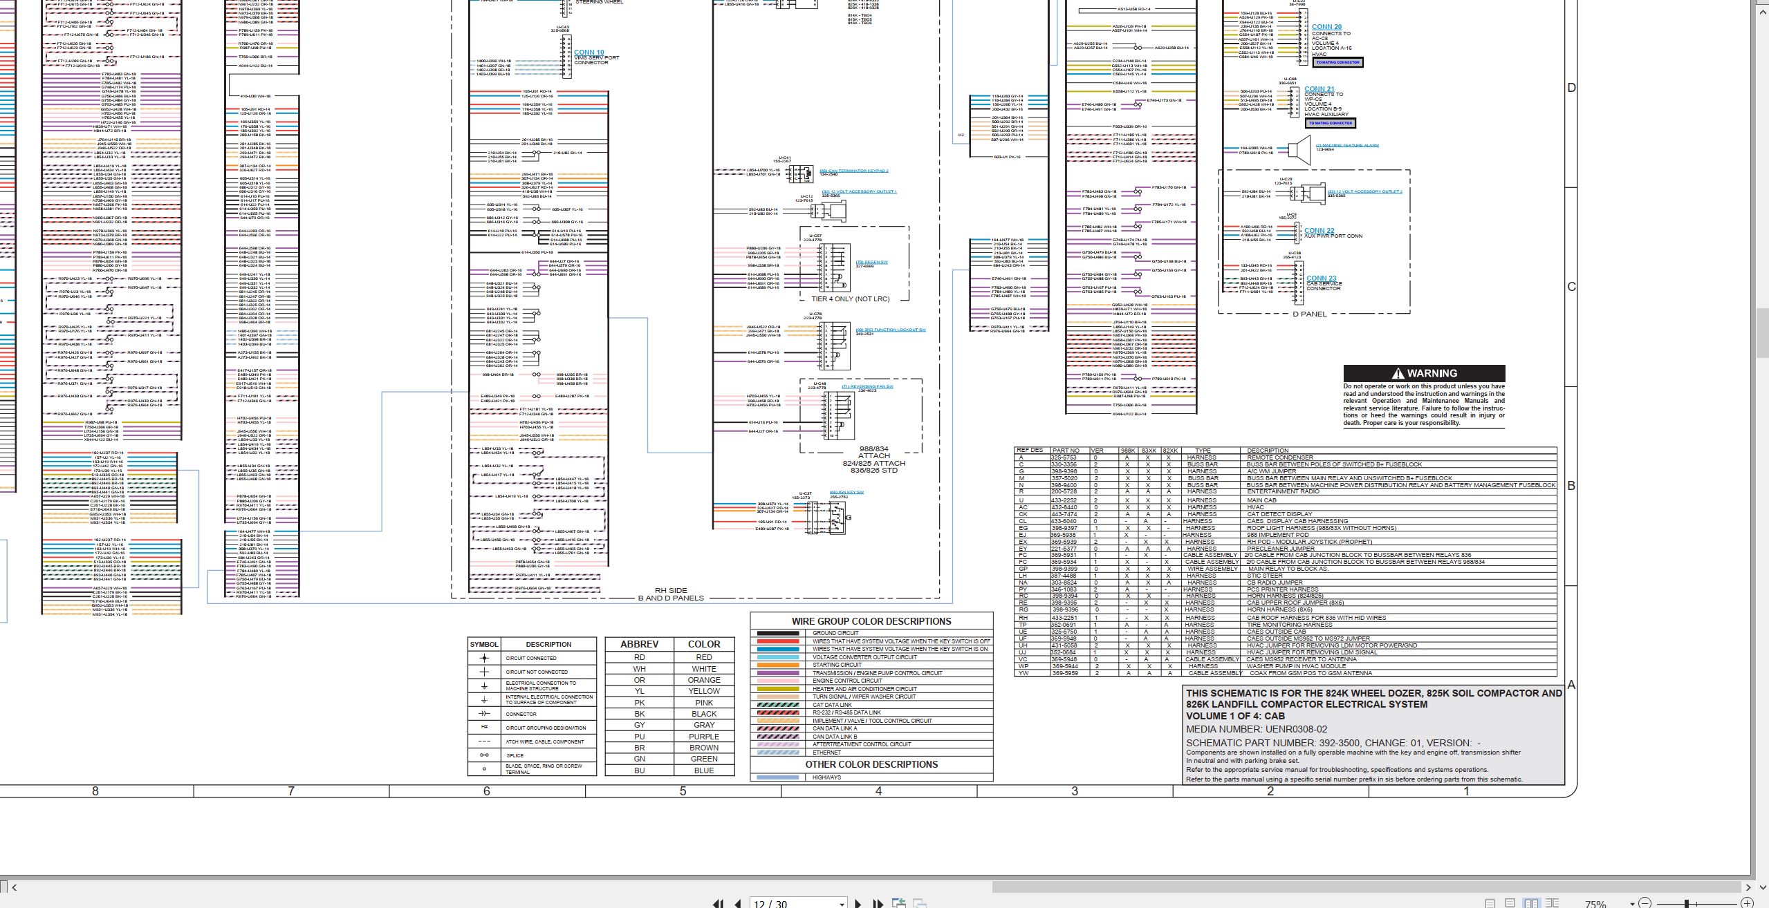This screenshot has width=1769, height=908.
Task: Select single page view layout
Action: 1490,903
